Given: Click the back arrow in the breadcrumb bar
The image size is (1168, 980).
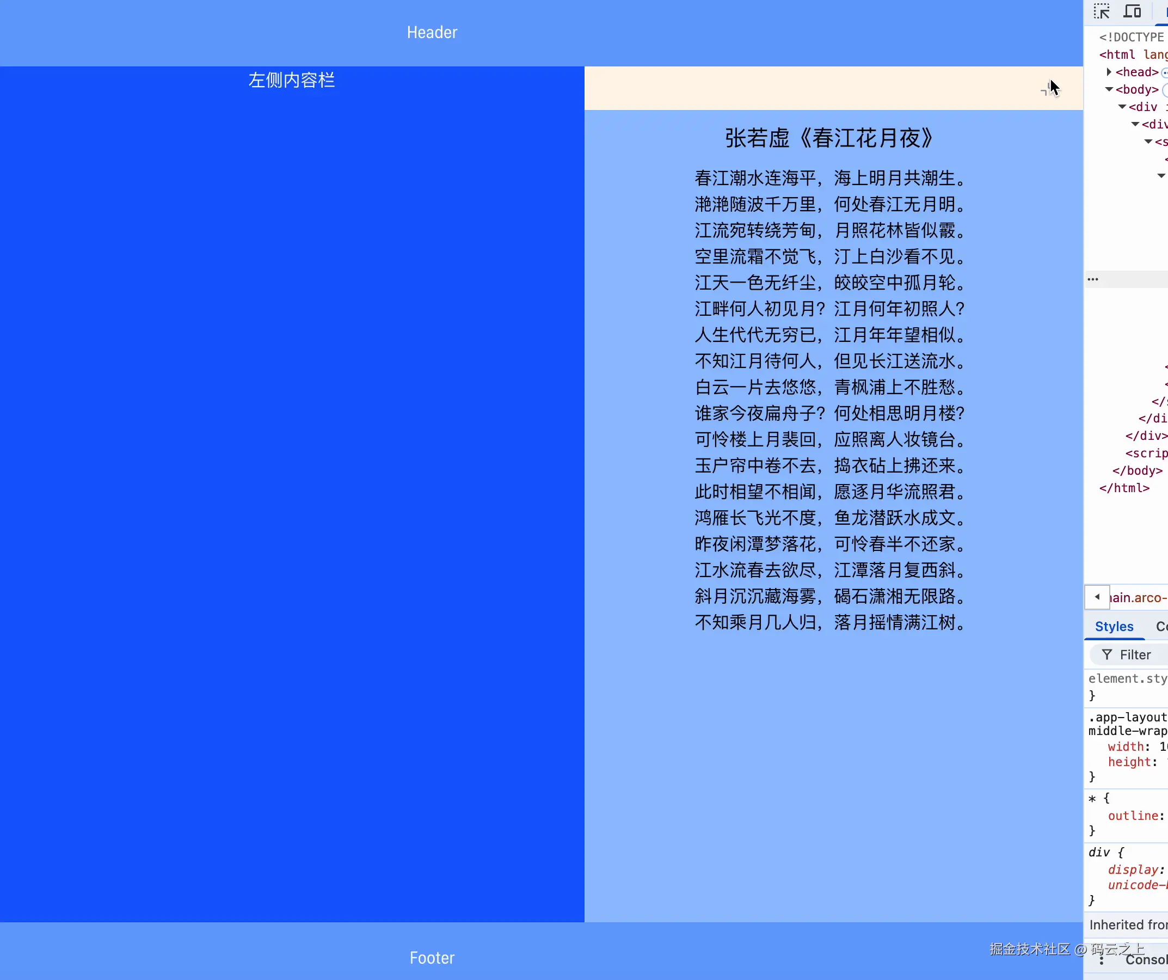Looking at the screenshot, I should [x=1097, y=597].
